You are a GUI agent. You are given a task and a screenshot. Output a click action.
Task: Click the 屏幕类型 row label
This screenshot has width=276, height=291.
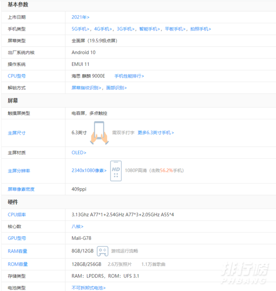17,41
